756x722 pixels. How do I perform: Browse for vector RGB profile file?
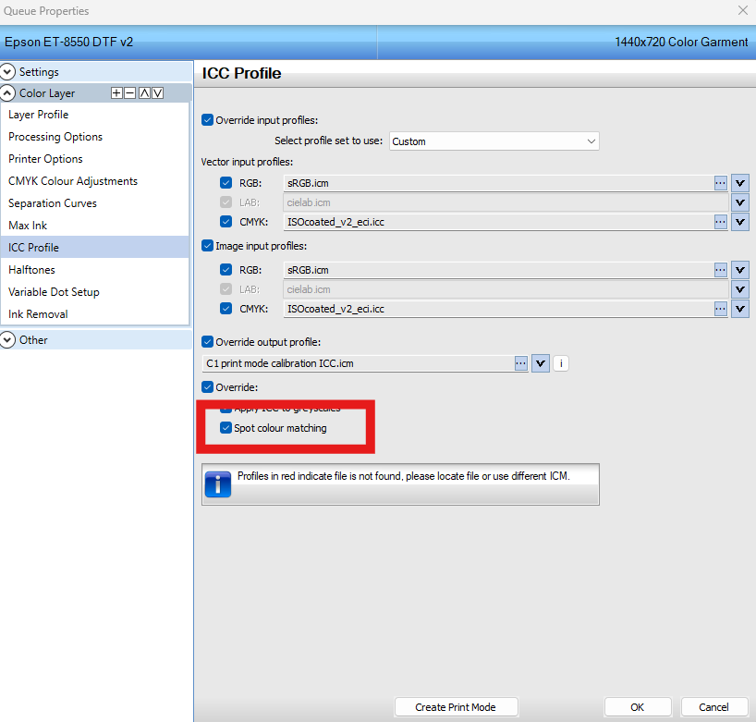(720, 183)
